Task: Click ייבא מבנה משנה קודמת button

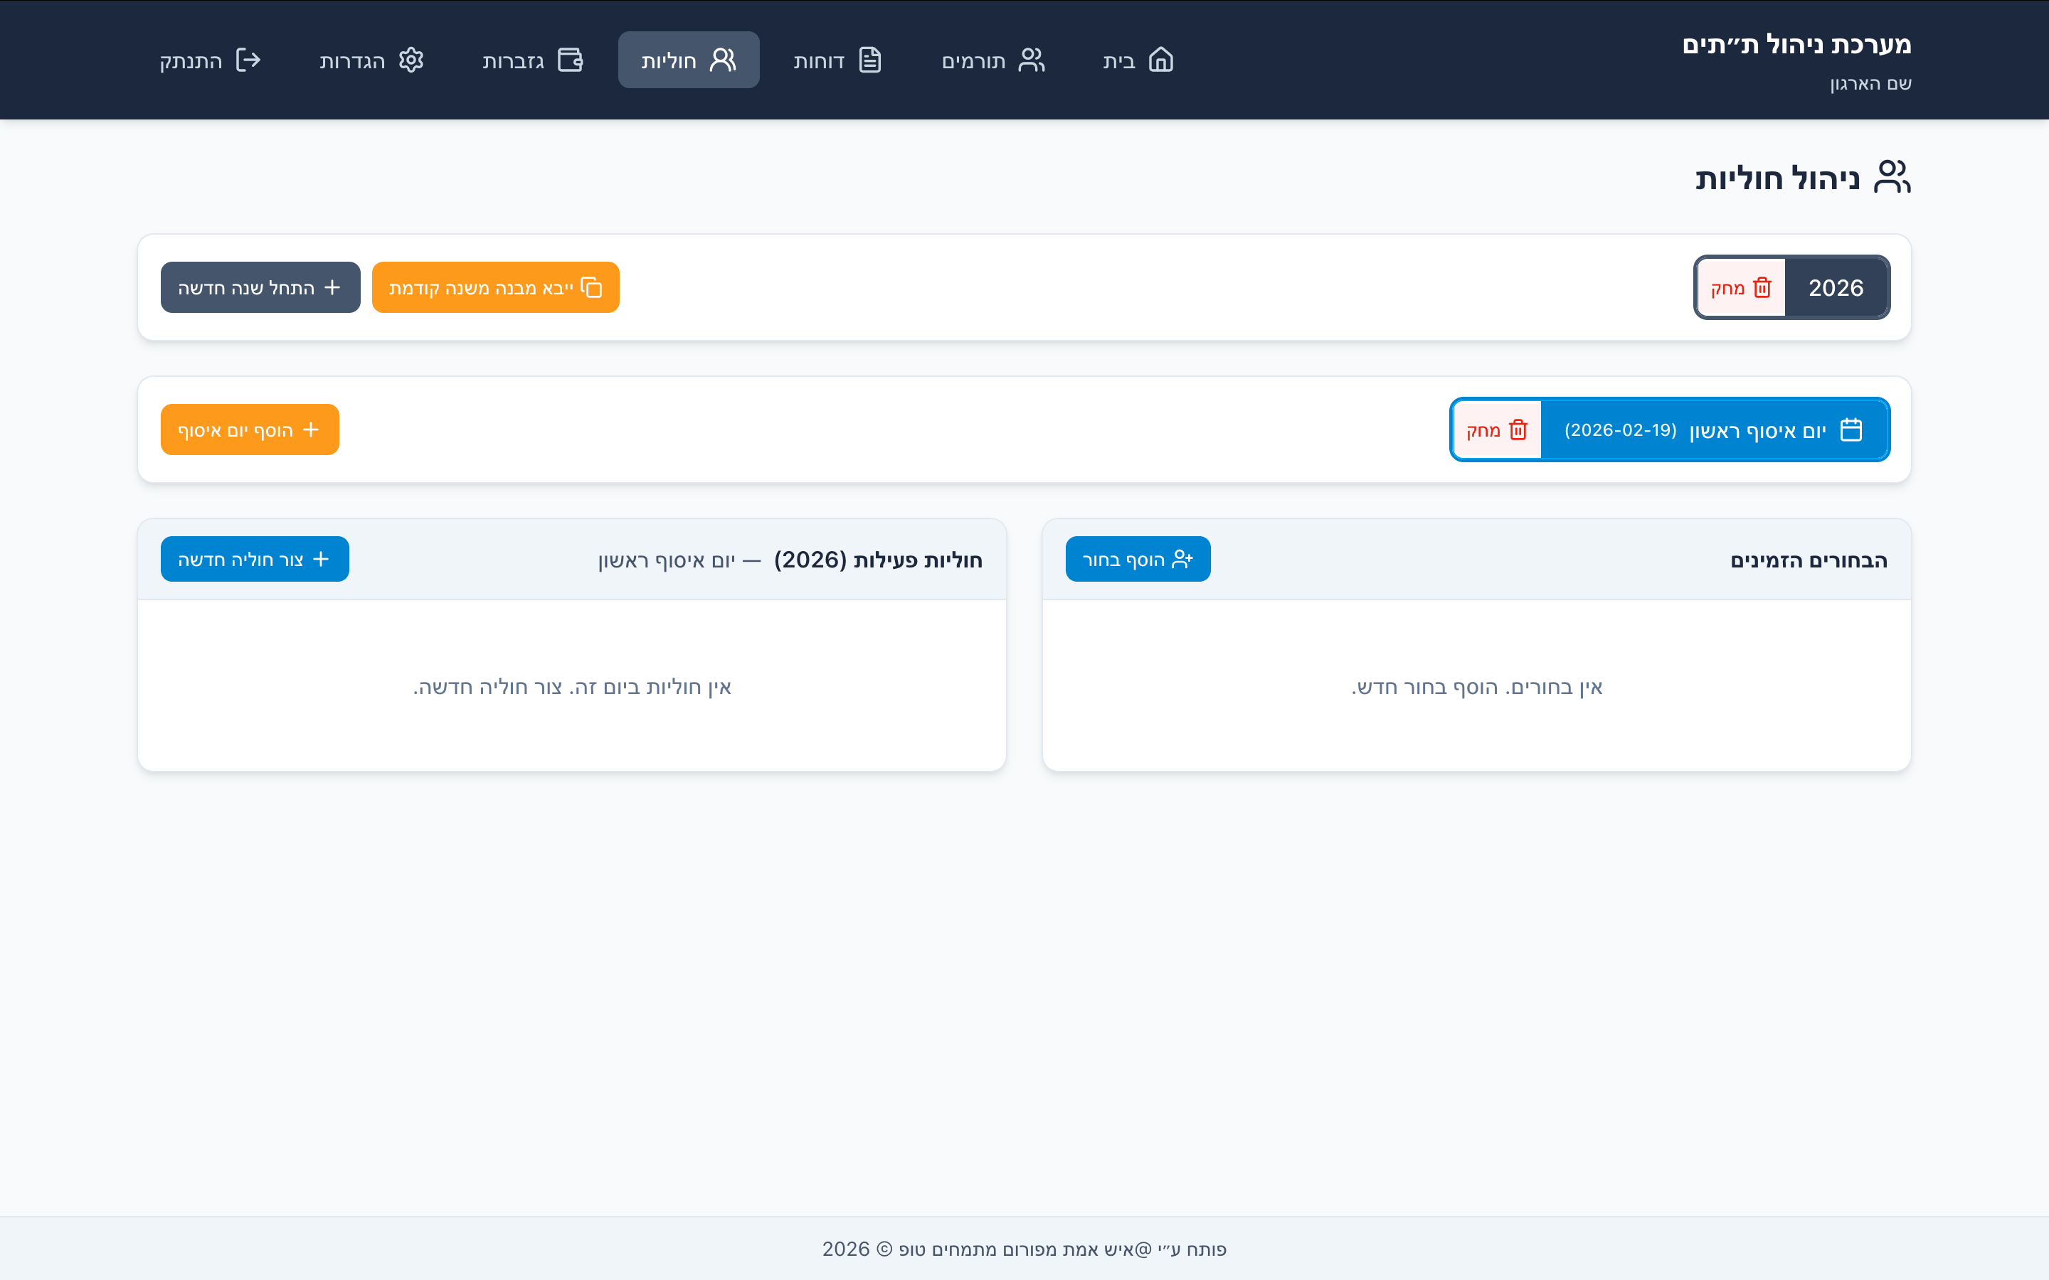Action: coord(495,288)
